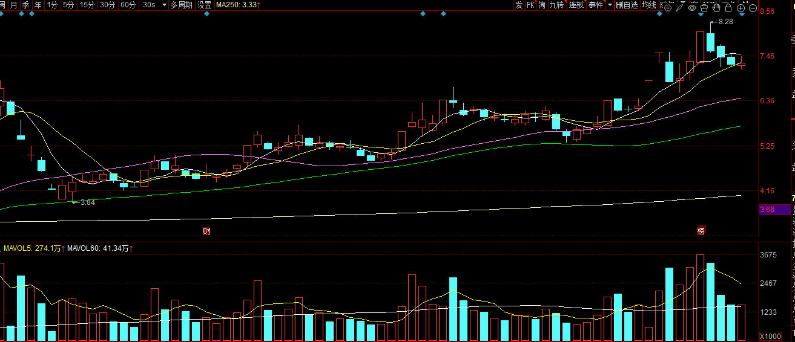
Task: Click the 3.84 low price label
Action: pyautogui.click(x=88, y=202)
